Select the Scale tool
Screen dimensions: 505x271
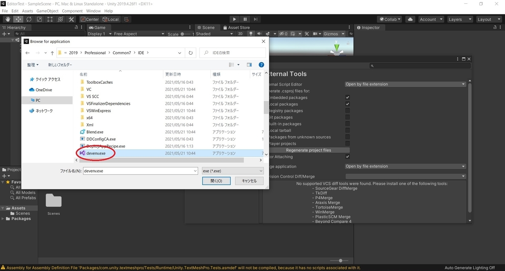click(x=40, y=19)
